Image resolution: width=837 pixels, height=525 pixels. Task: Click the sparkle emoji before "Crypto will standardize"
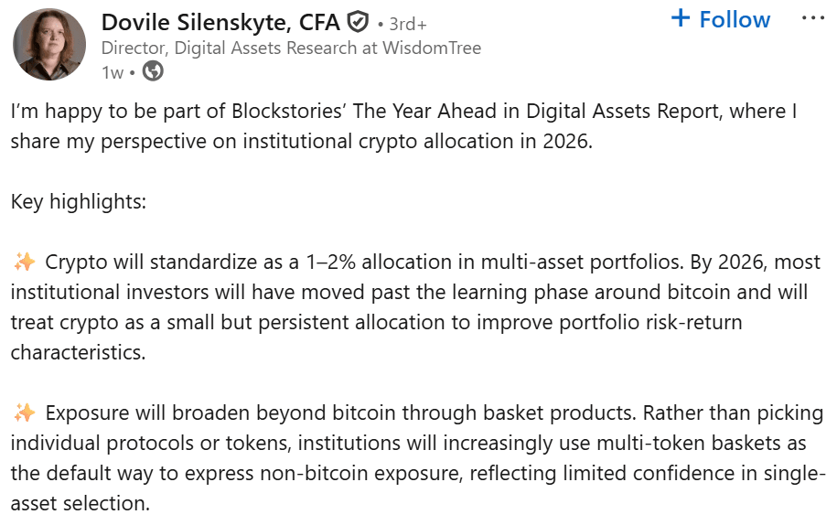coord(24,263)
